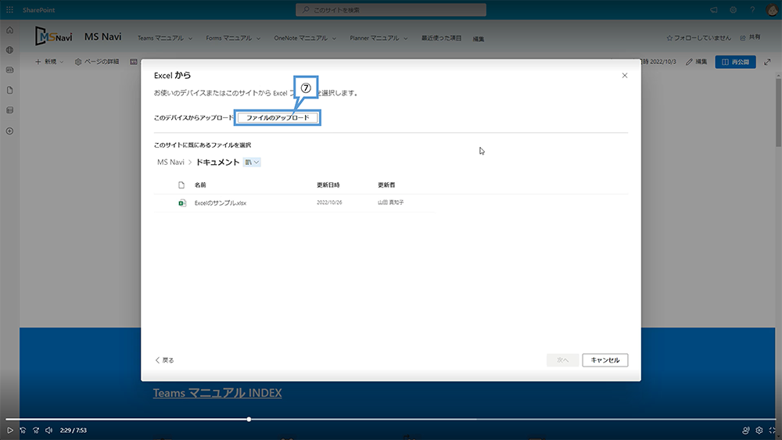Click the create plus icon in left rail
The width and height of the screenshot is (782, 440).
(9, 131)
